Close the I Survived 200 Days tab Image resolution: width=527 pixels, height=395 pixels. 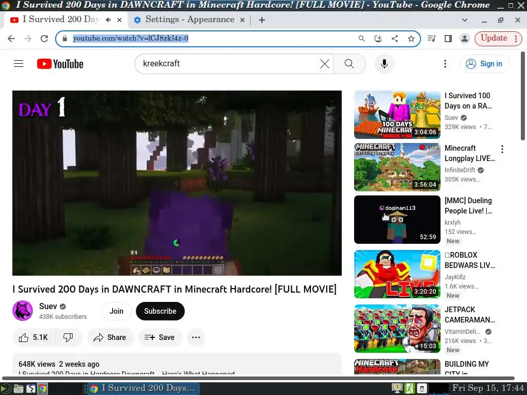click(119, 20)
